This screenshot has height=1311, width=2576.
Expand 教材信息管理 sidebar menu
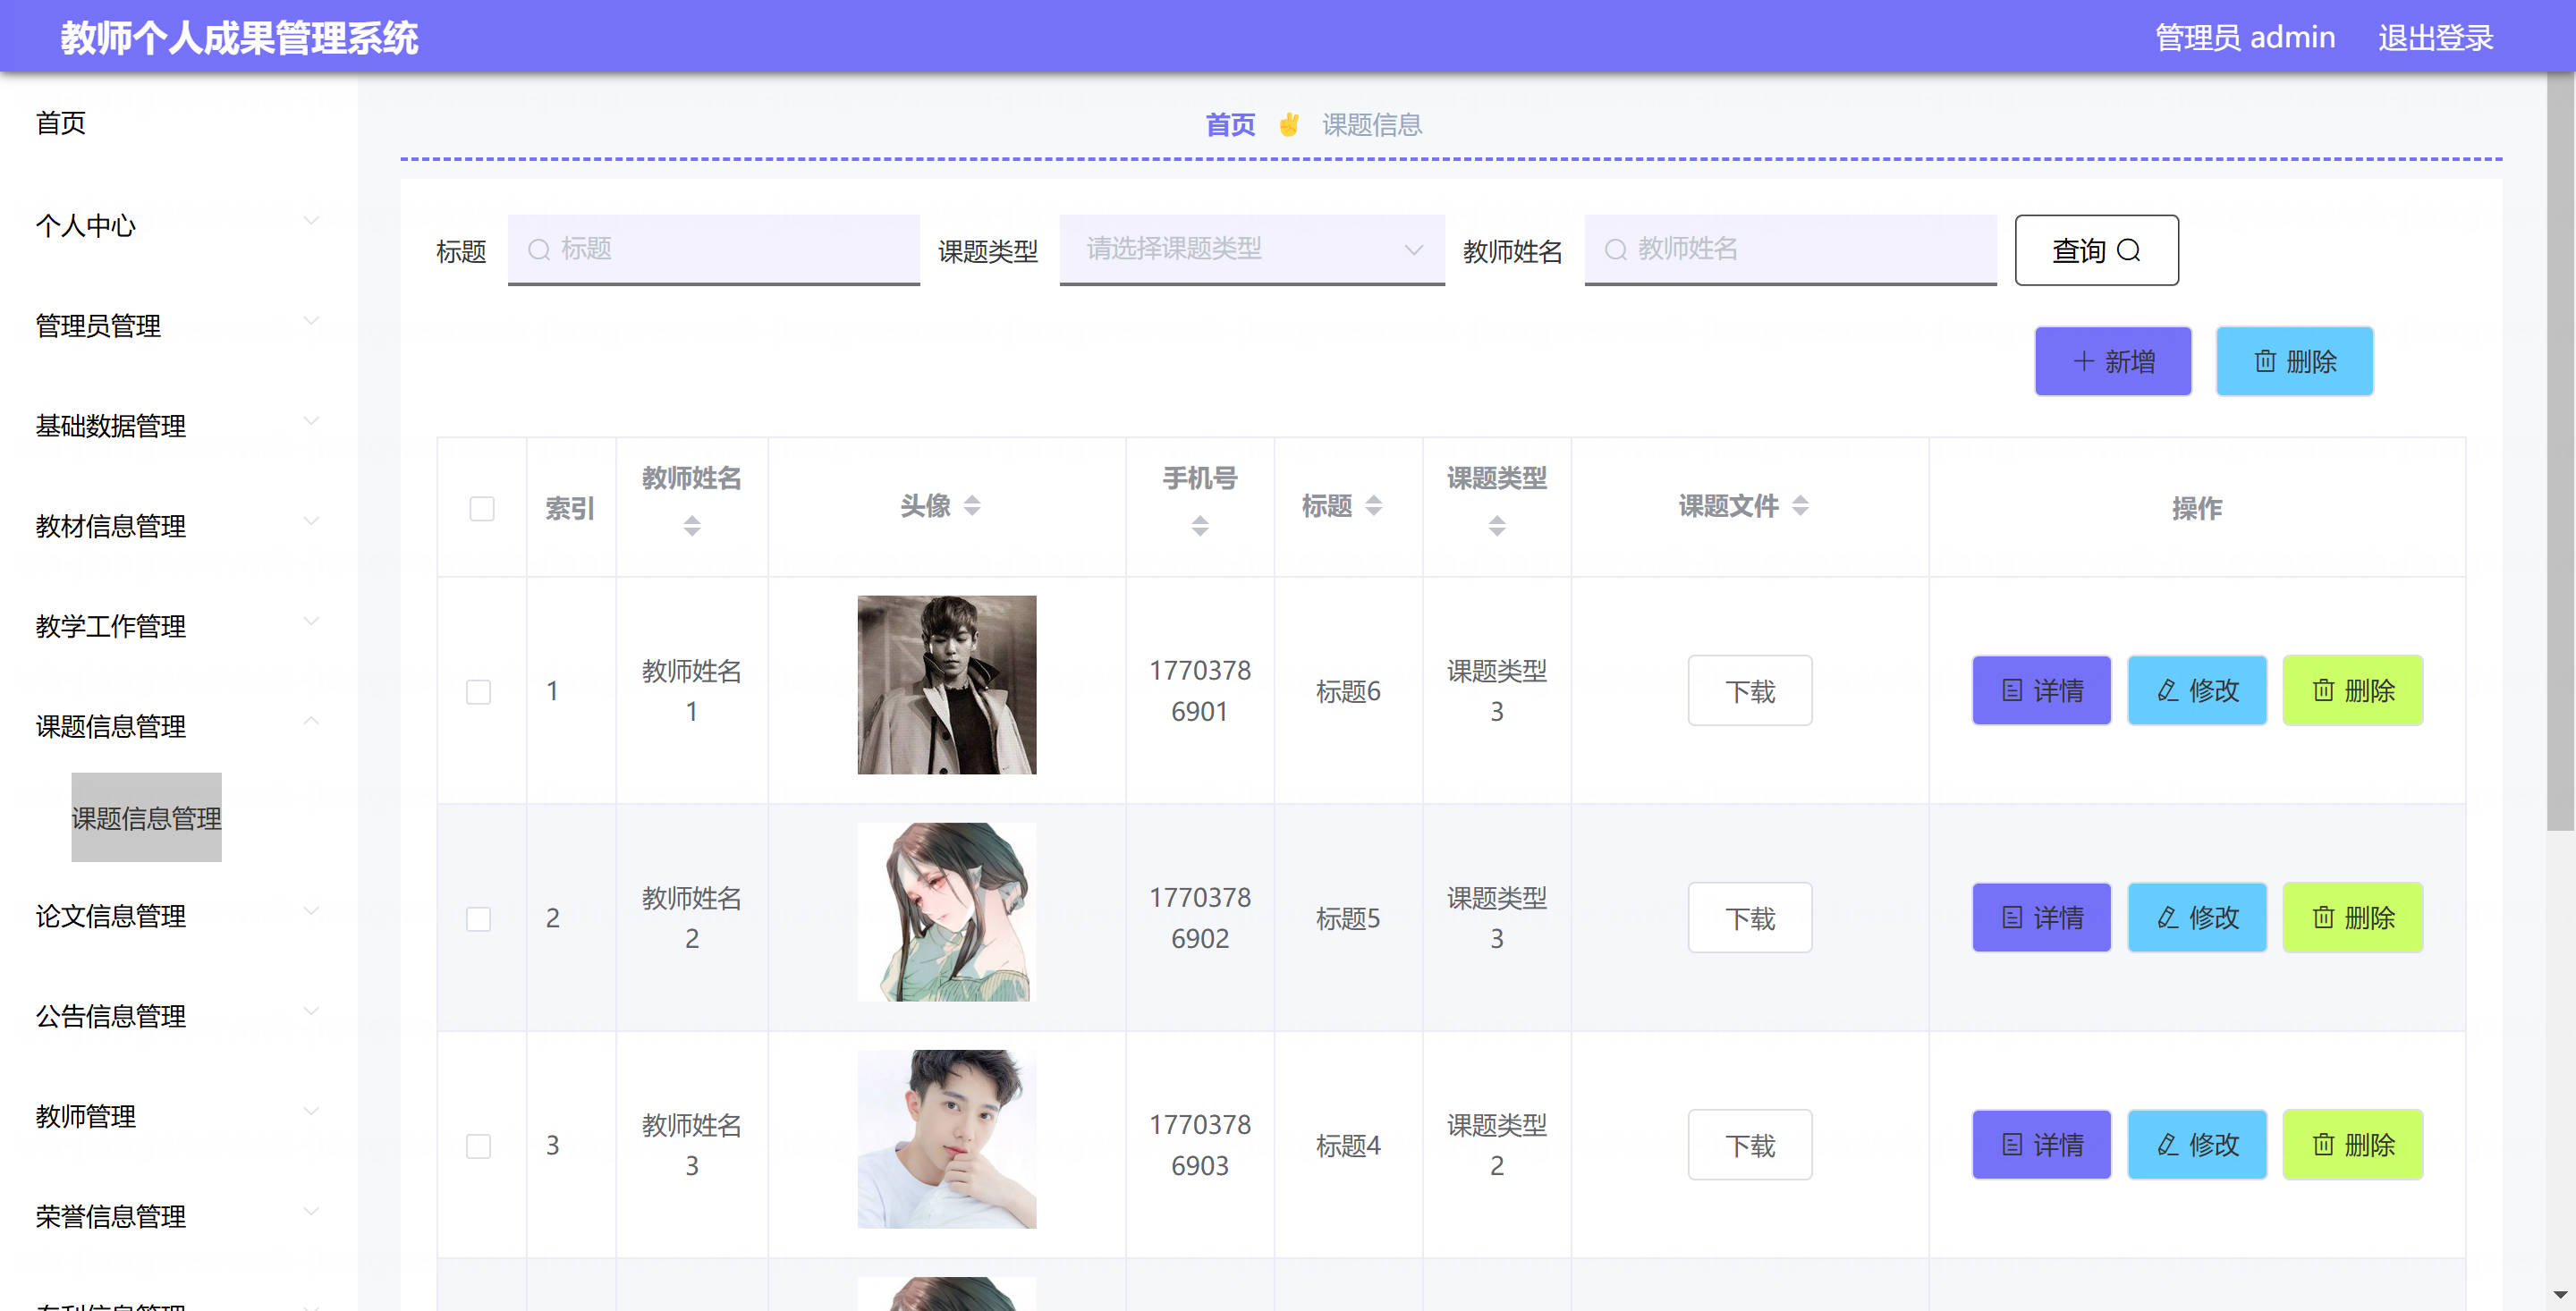tap(178, 525)
